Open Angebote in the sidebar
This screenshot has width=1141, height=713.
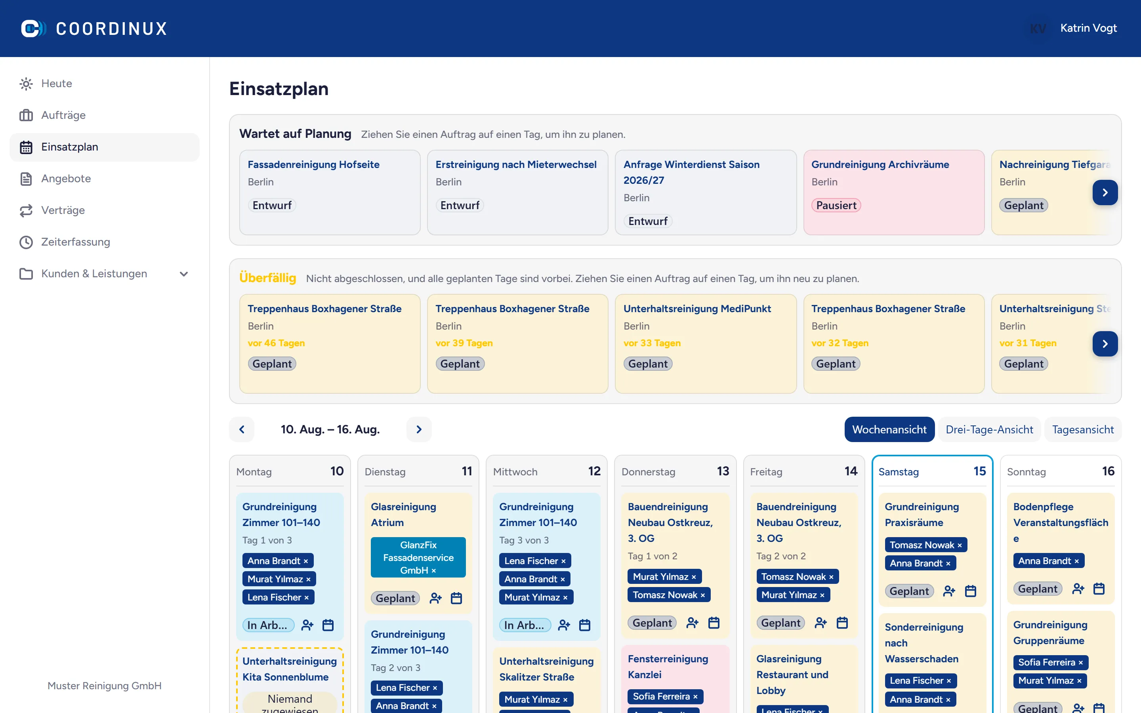tap(105, 179)
